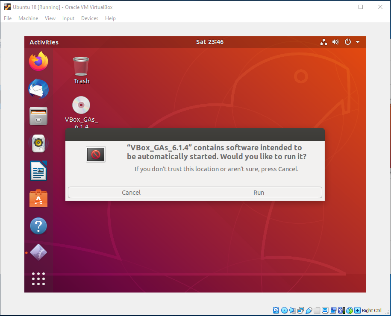Minimize the VirtualBox window

[341, 7]
